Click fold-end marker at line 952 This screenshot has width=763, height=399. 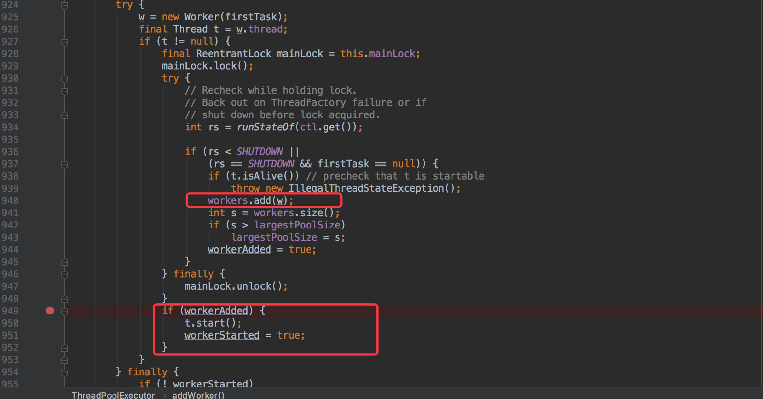coord(65,348)
